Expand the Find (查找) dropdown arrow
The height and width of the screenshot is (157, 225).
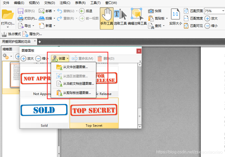pyautogui.click(x=164, y=26)
